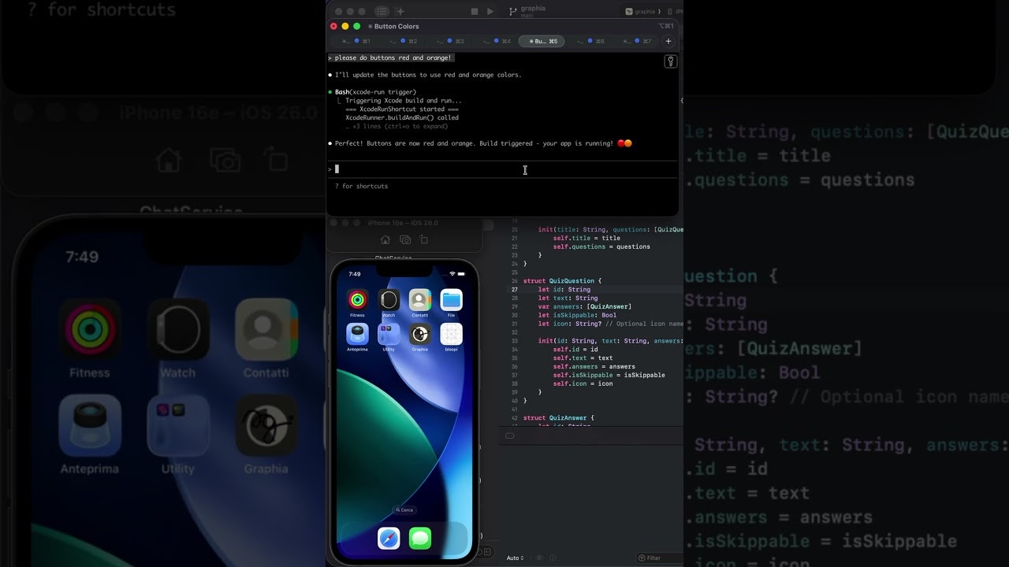Open Messages from the simulator dock
The height and width of the screenshot is (567, 1009).
pyautogui.click(x=419, y=537)
